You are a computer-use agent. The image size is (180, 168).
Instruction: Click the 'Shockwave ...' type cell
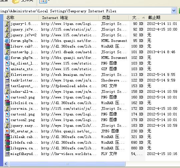click(114, 80)
